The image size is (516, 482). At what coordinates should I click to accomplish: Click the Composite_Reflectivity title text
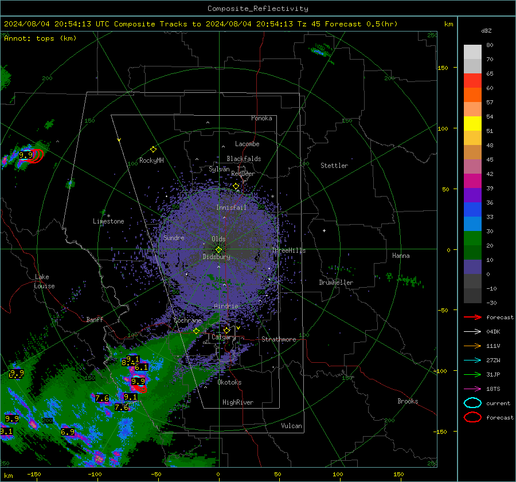click(258, 9)
